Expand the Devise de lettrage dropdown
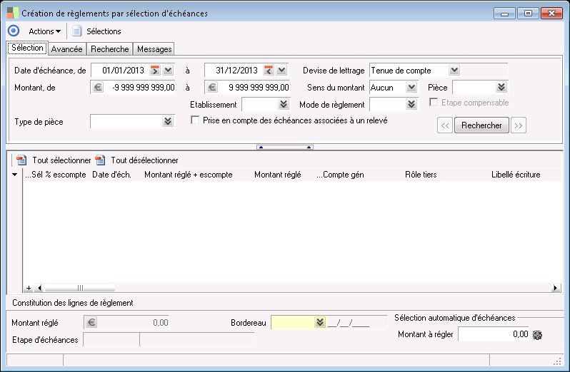The image size is (570, 372). (454, 70)
